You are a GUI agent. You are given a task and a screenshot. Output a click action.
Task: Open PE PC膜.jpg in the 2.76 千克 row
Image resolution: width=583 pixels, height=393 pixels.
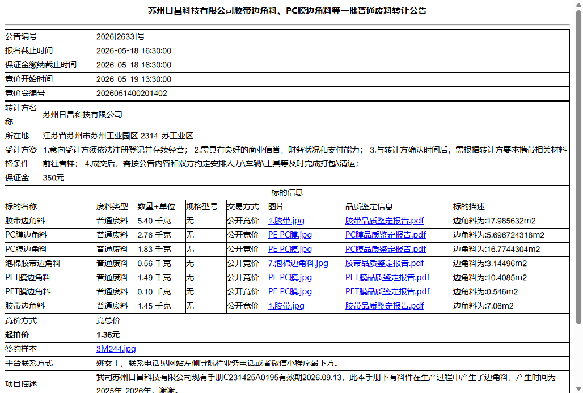(x=290, y=235)
